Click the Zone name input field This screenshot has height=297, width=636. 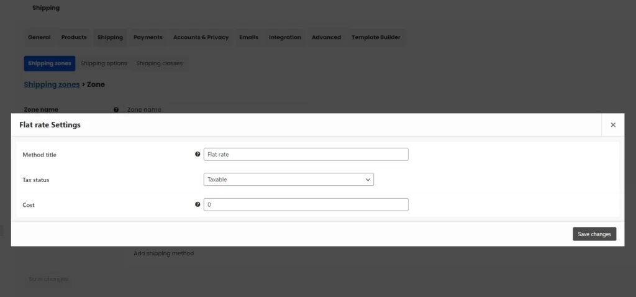(x=215, y=109)
